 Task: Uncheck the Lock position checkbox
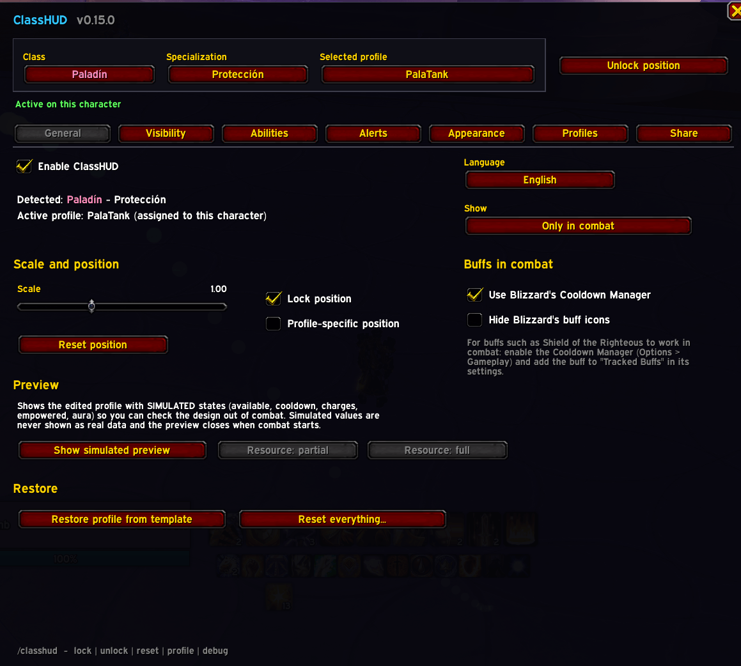(x=273, y=298)
